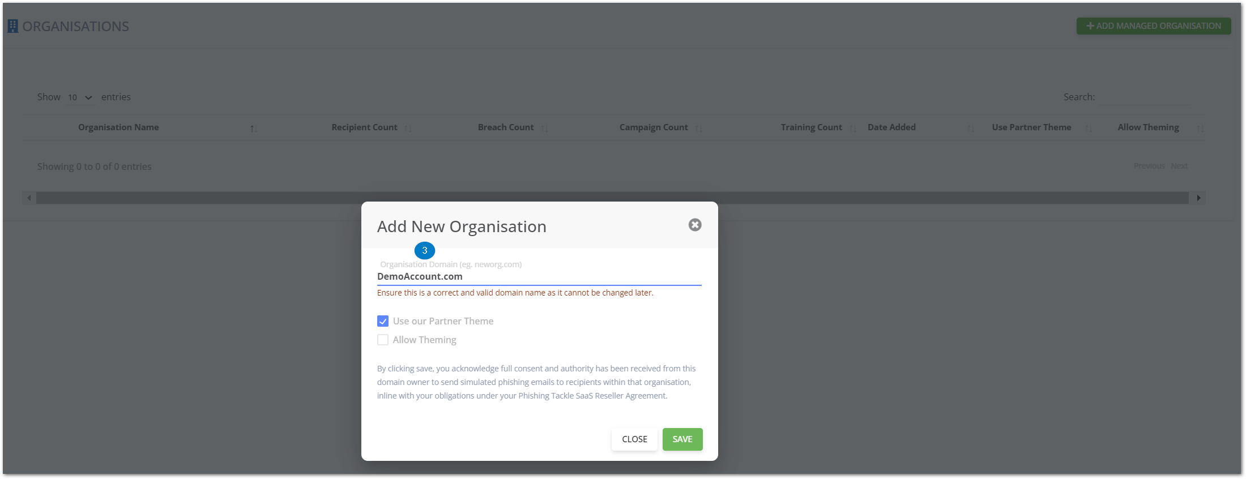Image resolution: width=1246 pixels, height=479 pixels.
Task: Sort by Organisation Name arrows
Action: click(x=254, y=129)
